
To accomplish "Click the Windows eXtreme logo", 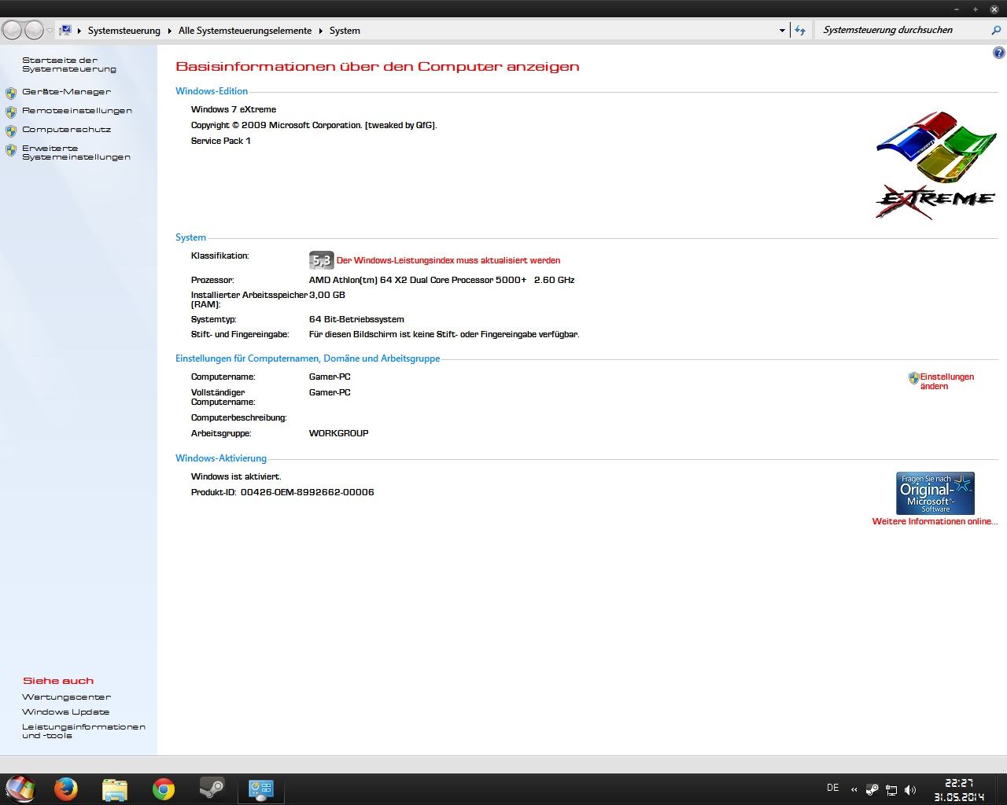I will click(936, 165).
